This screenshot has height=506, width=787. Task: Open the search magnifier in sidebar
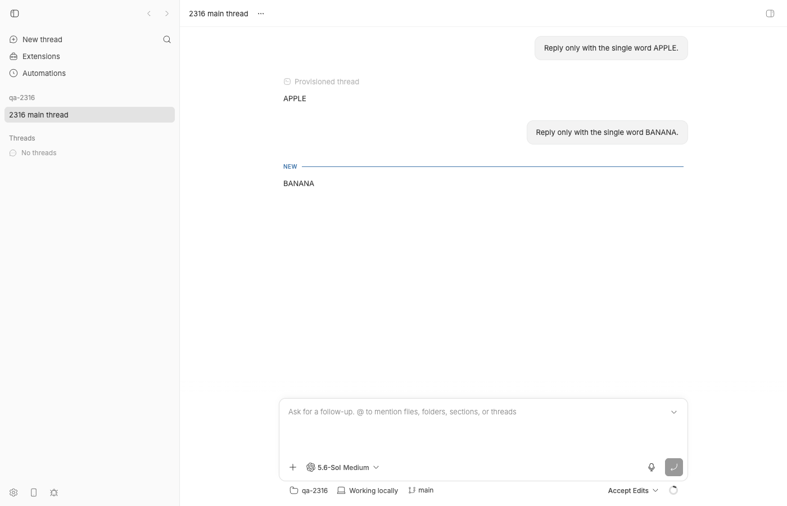[x=167, y=39]
